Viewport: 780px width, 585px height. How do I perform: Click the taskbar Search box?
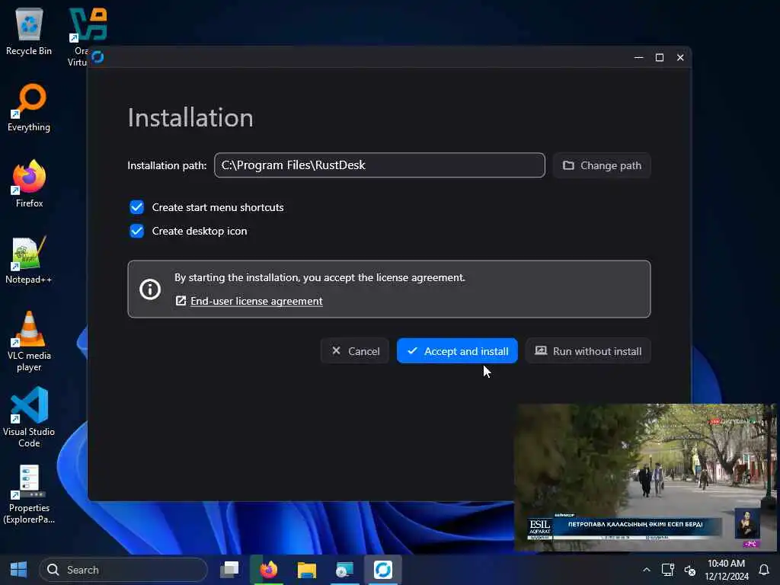click(x=123, y=570)
